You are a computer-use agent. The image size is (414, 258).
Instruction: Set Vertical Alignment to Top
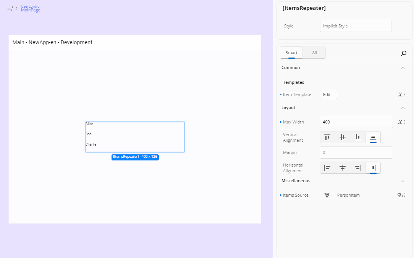click(x=327, y=137)
